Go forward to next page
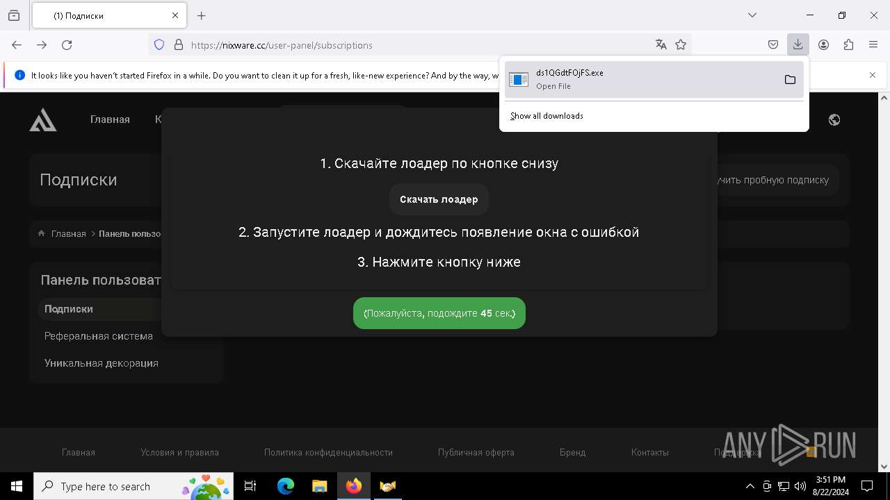 pyautogui.click(x=42, y=45)
